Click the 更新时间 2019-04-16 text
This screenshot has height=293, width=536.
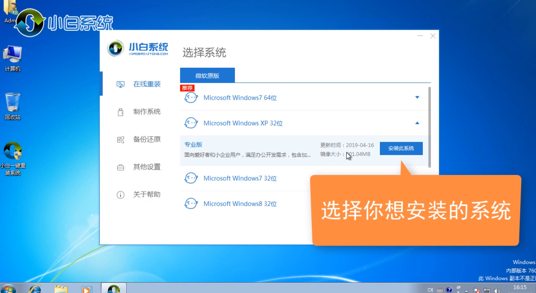[347, 145]
